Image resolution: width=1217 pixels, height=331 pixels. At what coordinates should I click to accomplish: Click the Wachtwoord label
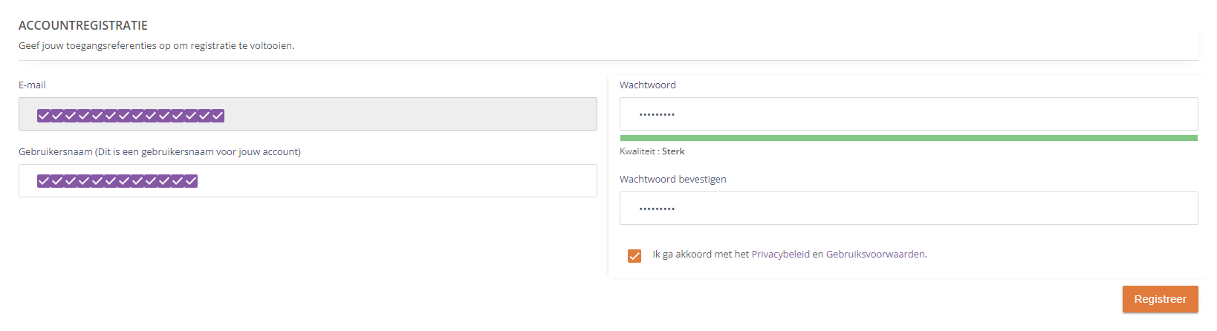[x=648, y=85]
